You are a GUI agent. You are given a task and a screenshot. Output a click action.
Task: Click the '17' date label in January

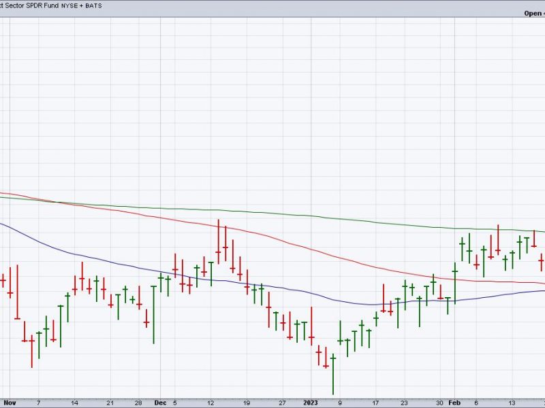click(375, 403)
